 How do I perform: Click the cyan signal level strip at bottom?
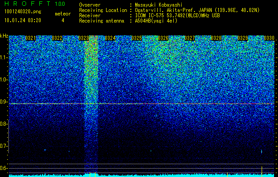(x=141, y=175)
